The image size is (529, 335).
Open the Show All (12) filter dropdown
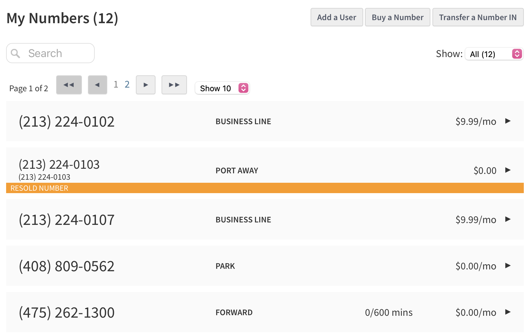(x=494, y=54)
